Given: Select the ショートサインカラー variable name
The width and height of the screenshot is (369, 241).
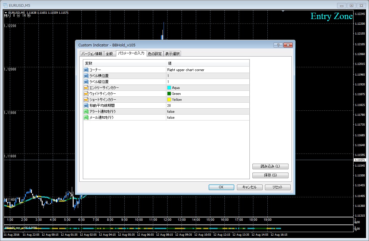Looking at the screenshot, I should (x=103, y=100).
